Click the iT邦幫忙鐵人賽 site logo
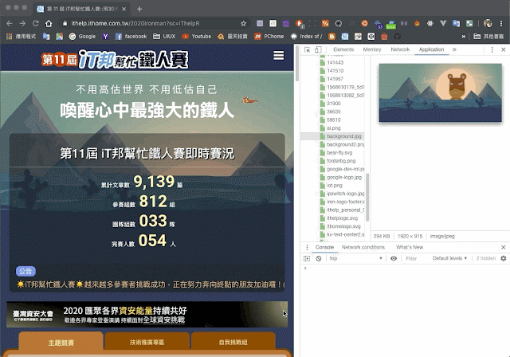Viewport: 510px width, 357px height. [x=115, y=59]
